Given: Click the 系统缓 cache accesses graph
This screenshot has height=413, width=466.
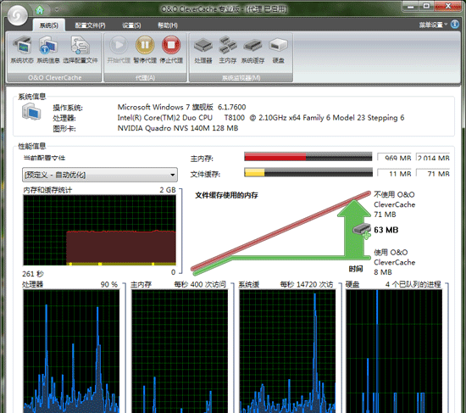Looking at the screenshot, I should point(287,351).
